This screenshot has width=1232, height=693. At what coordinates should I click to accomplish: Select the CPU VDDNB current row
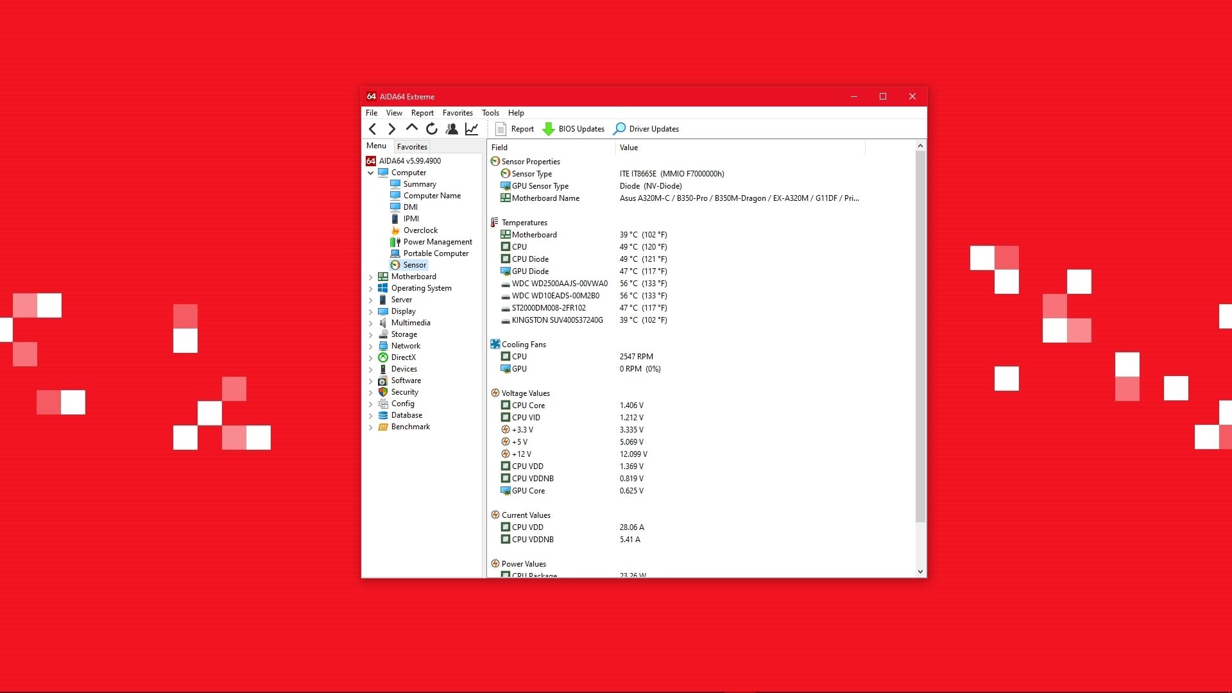[701, 540]
